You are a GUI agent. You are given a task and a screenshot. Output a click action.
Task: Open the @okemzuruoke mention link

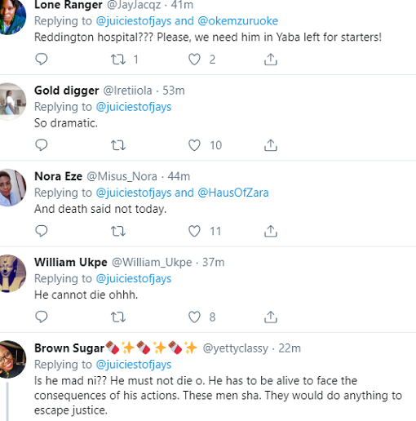pos(238,21)
